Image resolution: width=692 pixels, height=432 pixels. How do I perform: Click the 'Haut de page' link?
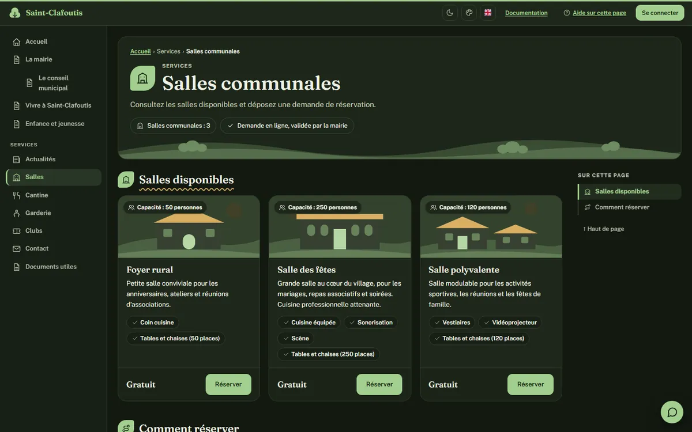coord(603,229)
